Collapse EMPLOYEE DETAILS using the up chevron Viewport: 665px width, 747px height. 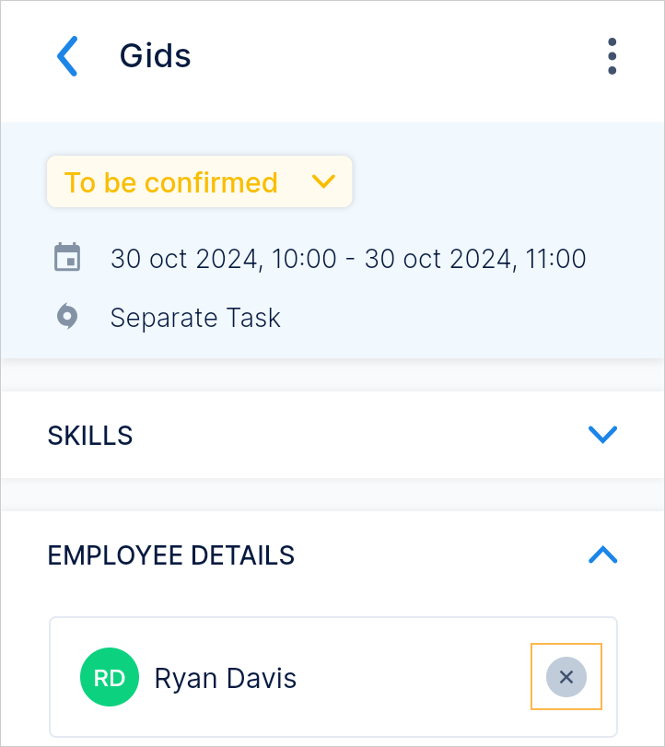click(602, 554)
